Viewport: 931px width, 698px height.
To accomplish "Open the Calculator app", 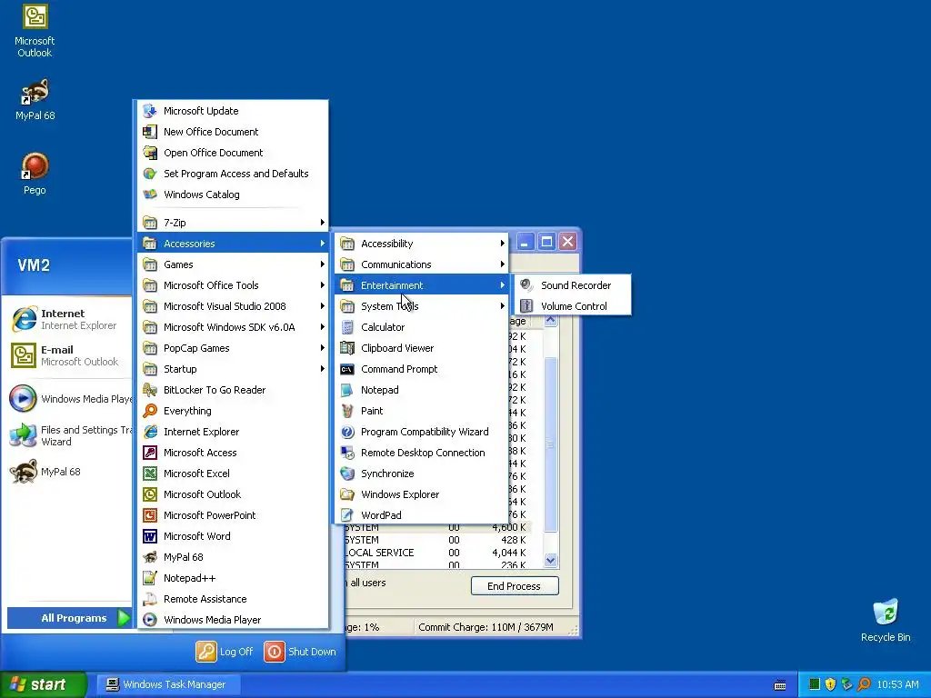I will (421, 327).
